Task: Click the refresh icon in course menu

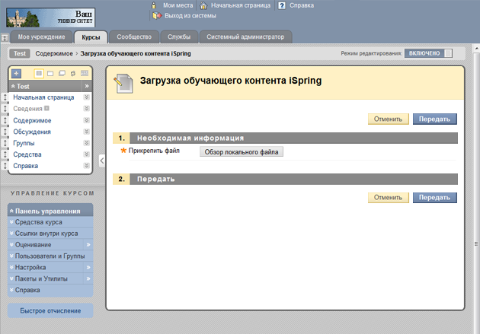Action: click(x=73, y=73)
